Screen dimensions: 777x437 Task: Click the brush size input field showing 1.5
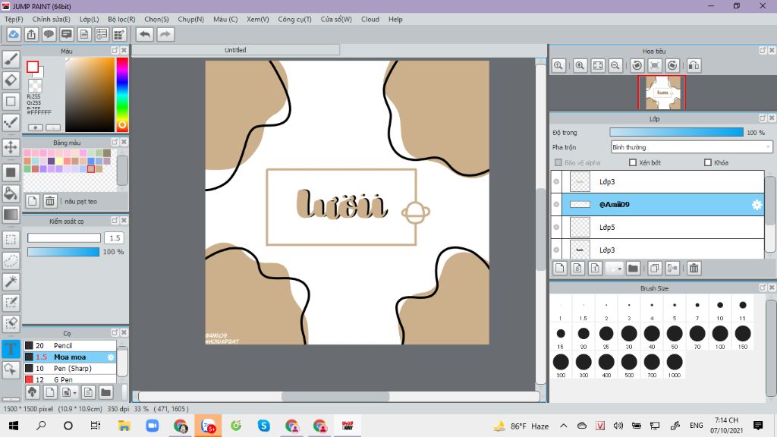point(114,237)
